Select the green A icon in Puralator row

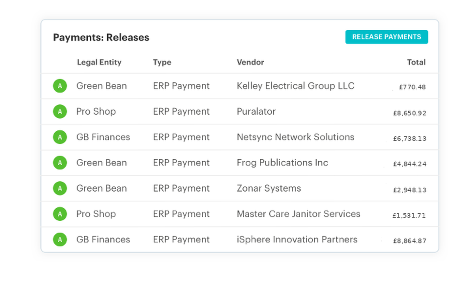(x=60, y=111)
